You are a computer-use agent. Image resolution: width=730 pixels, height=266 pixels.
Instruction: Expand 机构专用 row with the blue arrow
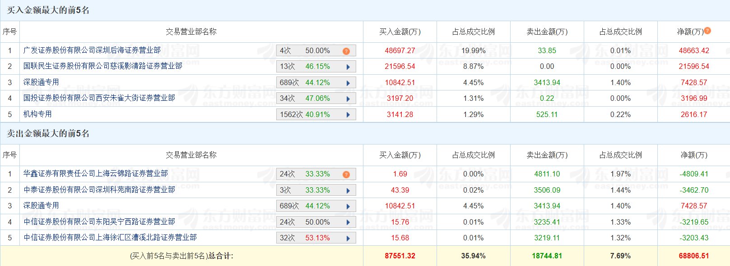[x=348, y=115]
